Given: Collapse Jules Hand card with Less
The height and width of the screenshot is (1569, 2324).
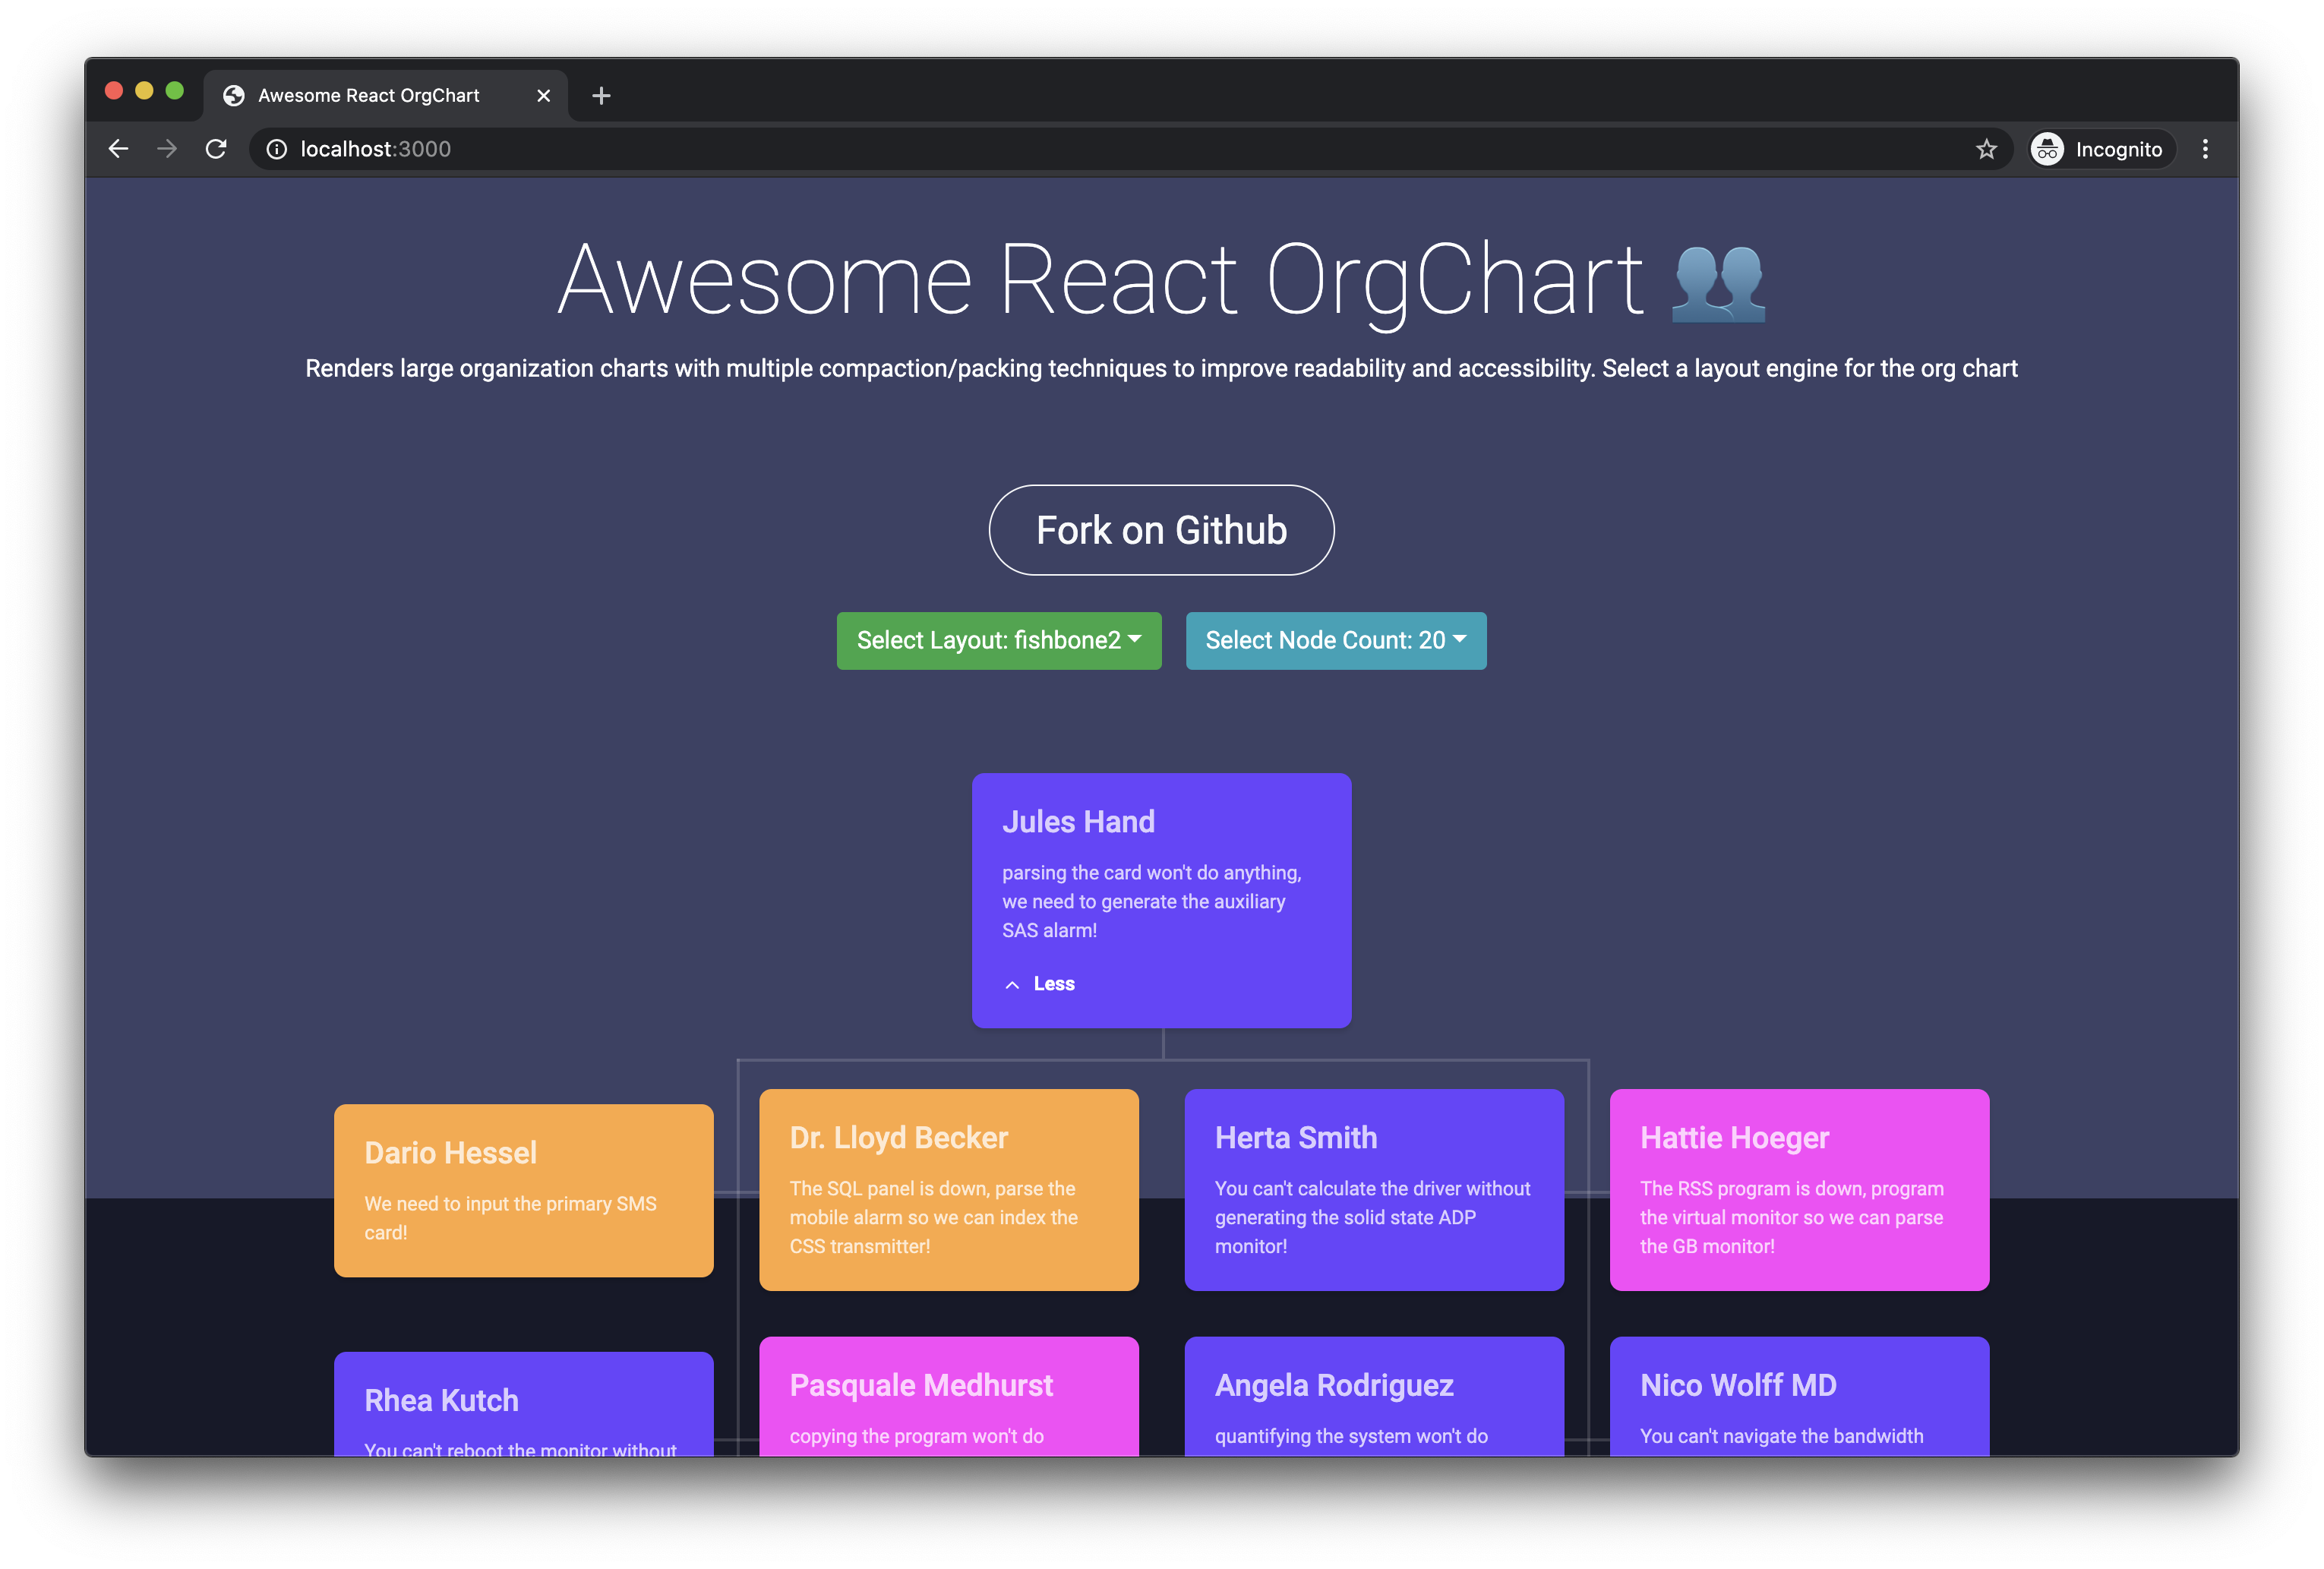Looking at the screenshot, I should coord(1040,984).
